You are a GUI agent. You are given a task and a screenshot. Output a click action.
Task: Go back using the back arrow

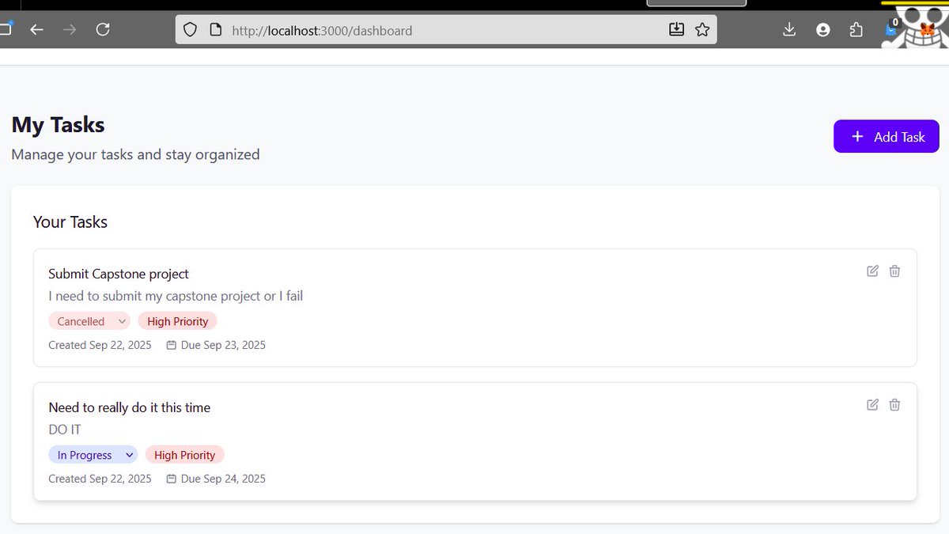coord(36,28)
